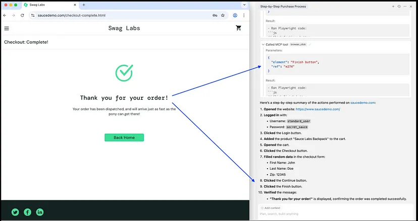Open Chrome's three-dot menu
The image size is (418, 221).
coord(244,16)
